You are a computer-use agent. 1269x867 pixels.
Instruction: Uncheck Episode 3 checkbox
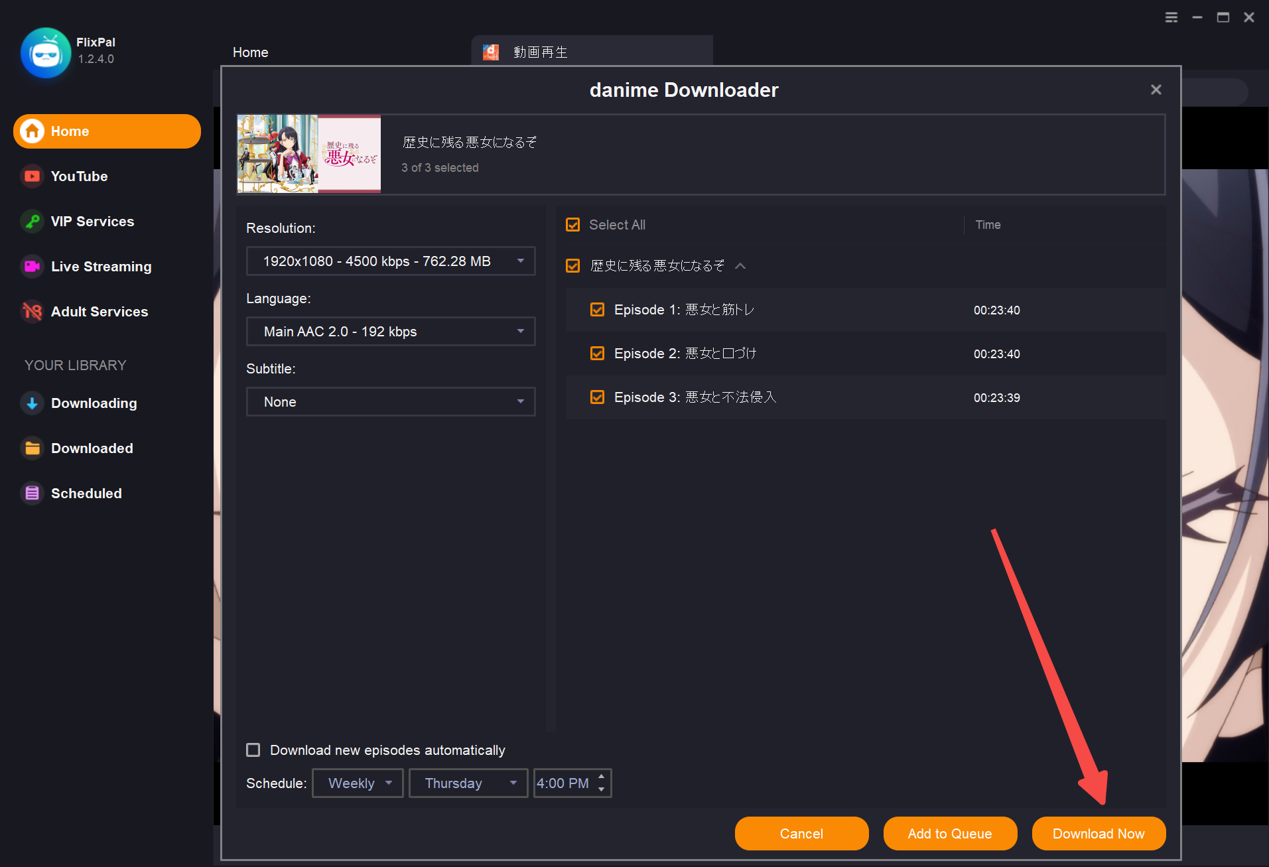point(597,397)
